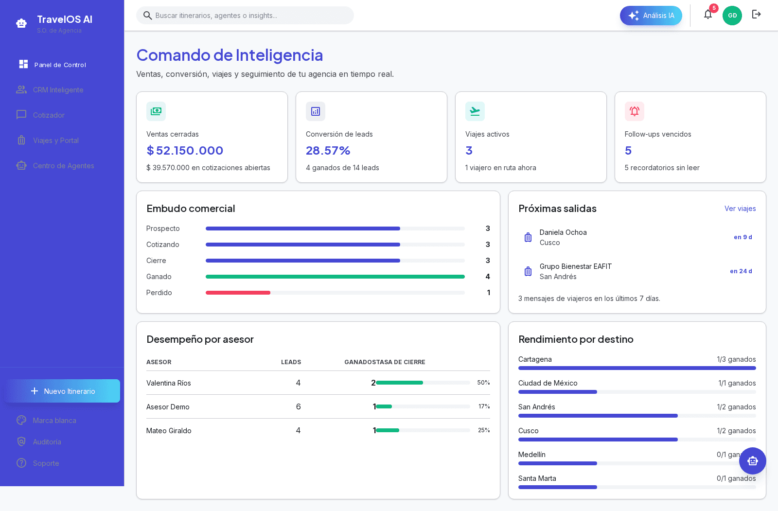The image size is (778, 511).
Task: Click the Ciudad de México destination row
Action: pos(637,387)
